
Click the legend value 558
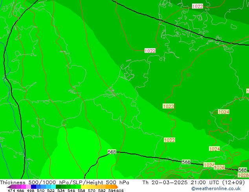point(81,190)
